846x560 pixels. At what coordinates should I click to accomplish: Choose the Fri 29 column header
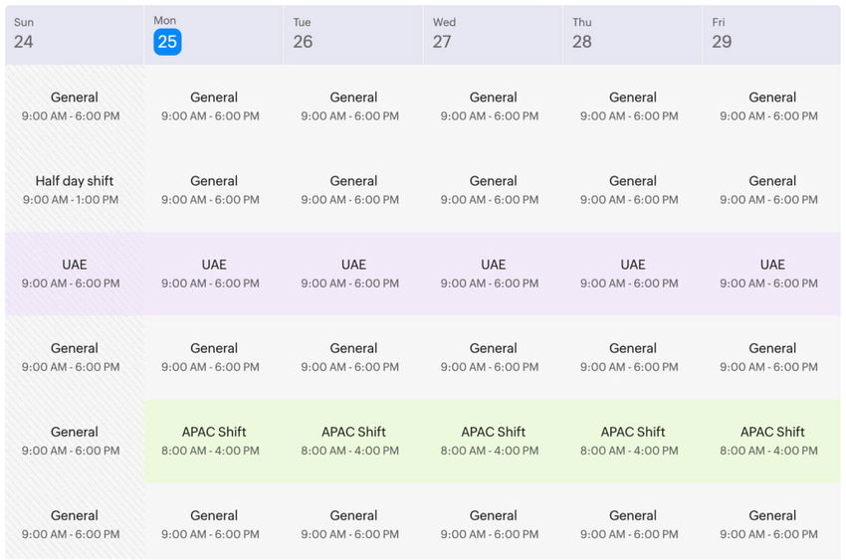point(771,35)
